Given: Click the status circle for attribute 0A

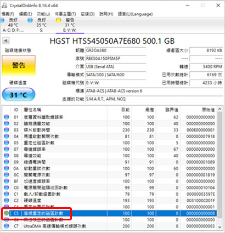Looking at the screenshot, I should coord(7,168).
